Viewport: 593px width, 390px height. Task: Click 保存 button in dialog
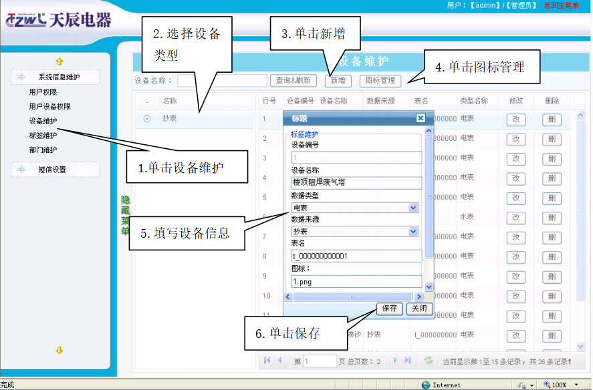(x=390, y=309)
